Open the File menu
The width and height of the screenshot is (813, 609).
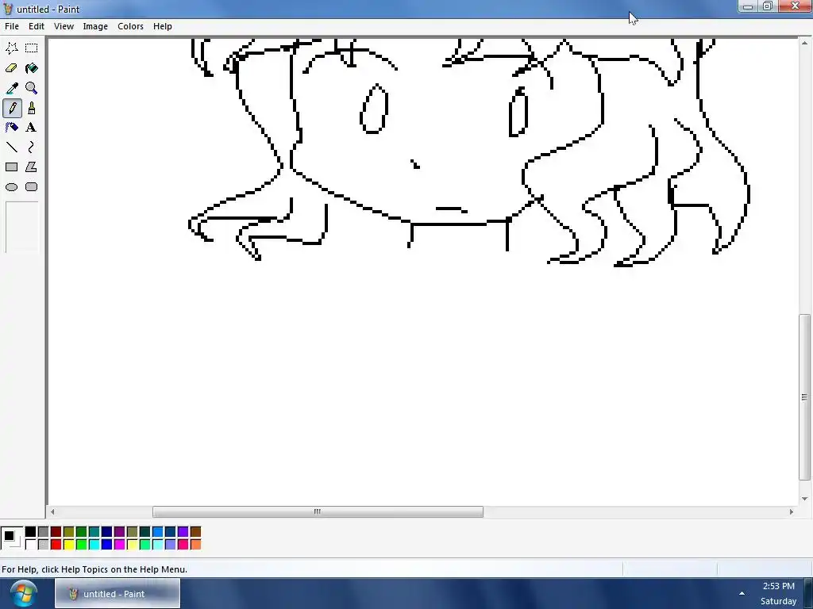11,26
